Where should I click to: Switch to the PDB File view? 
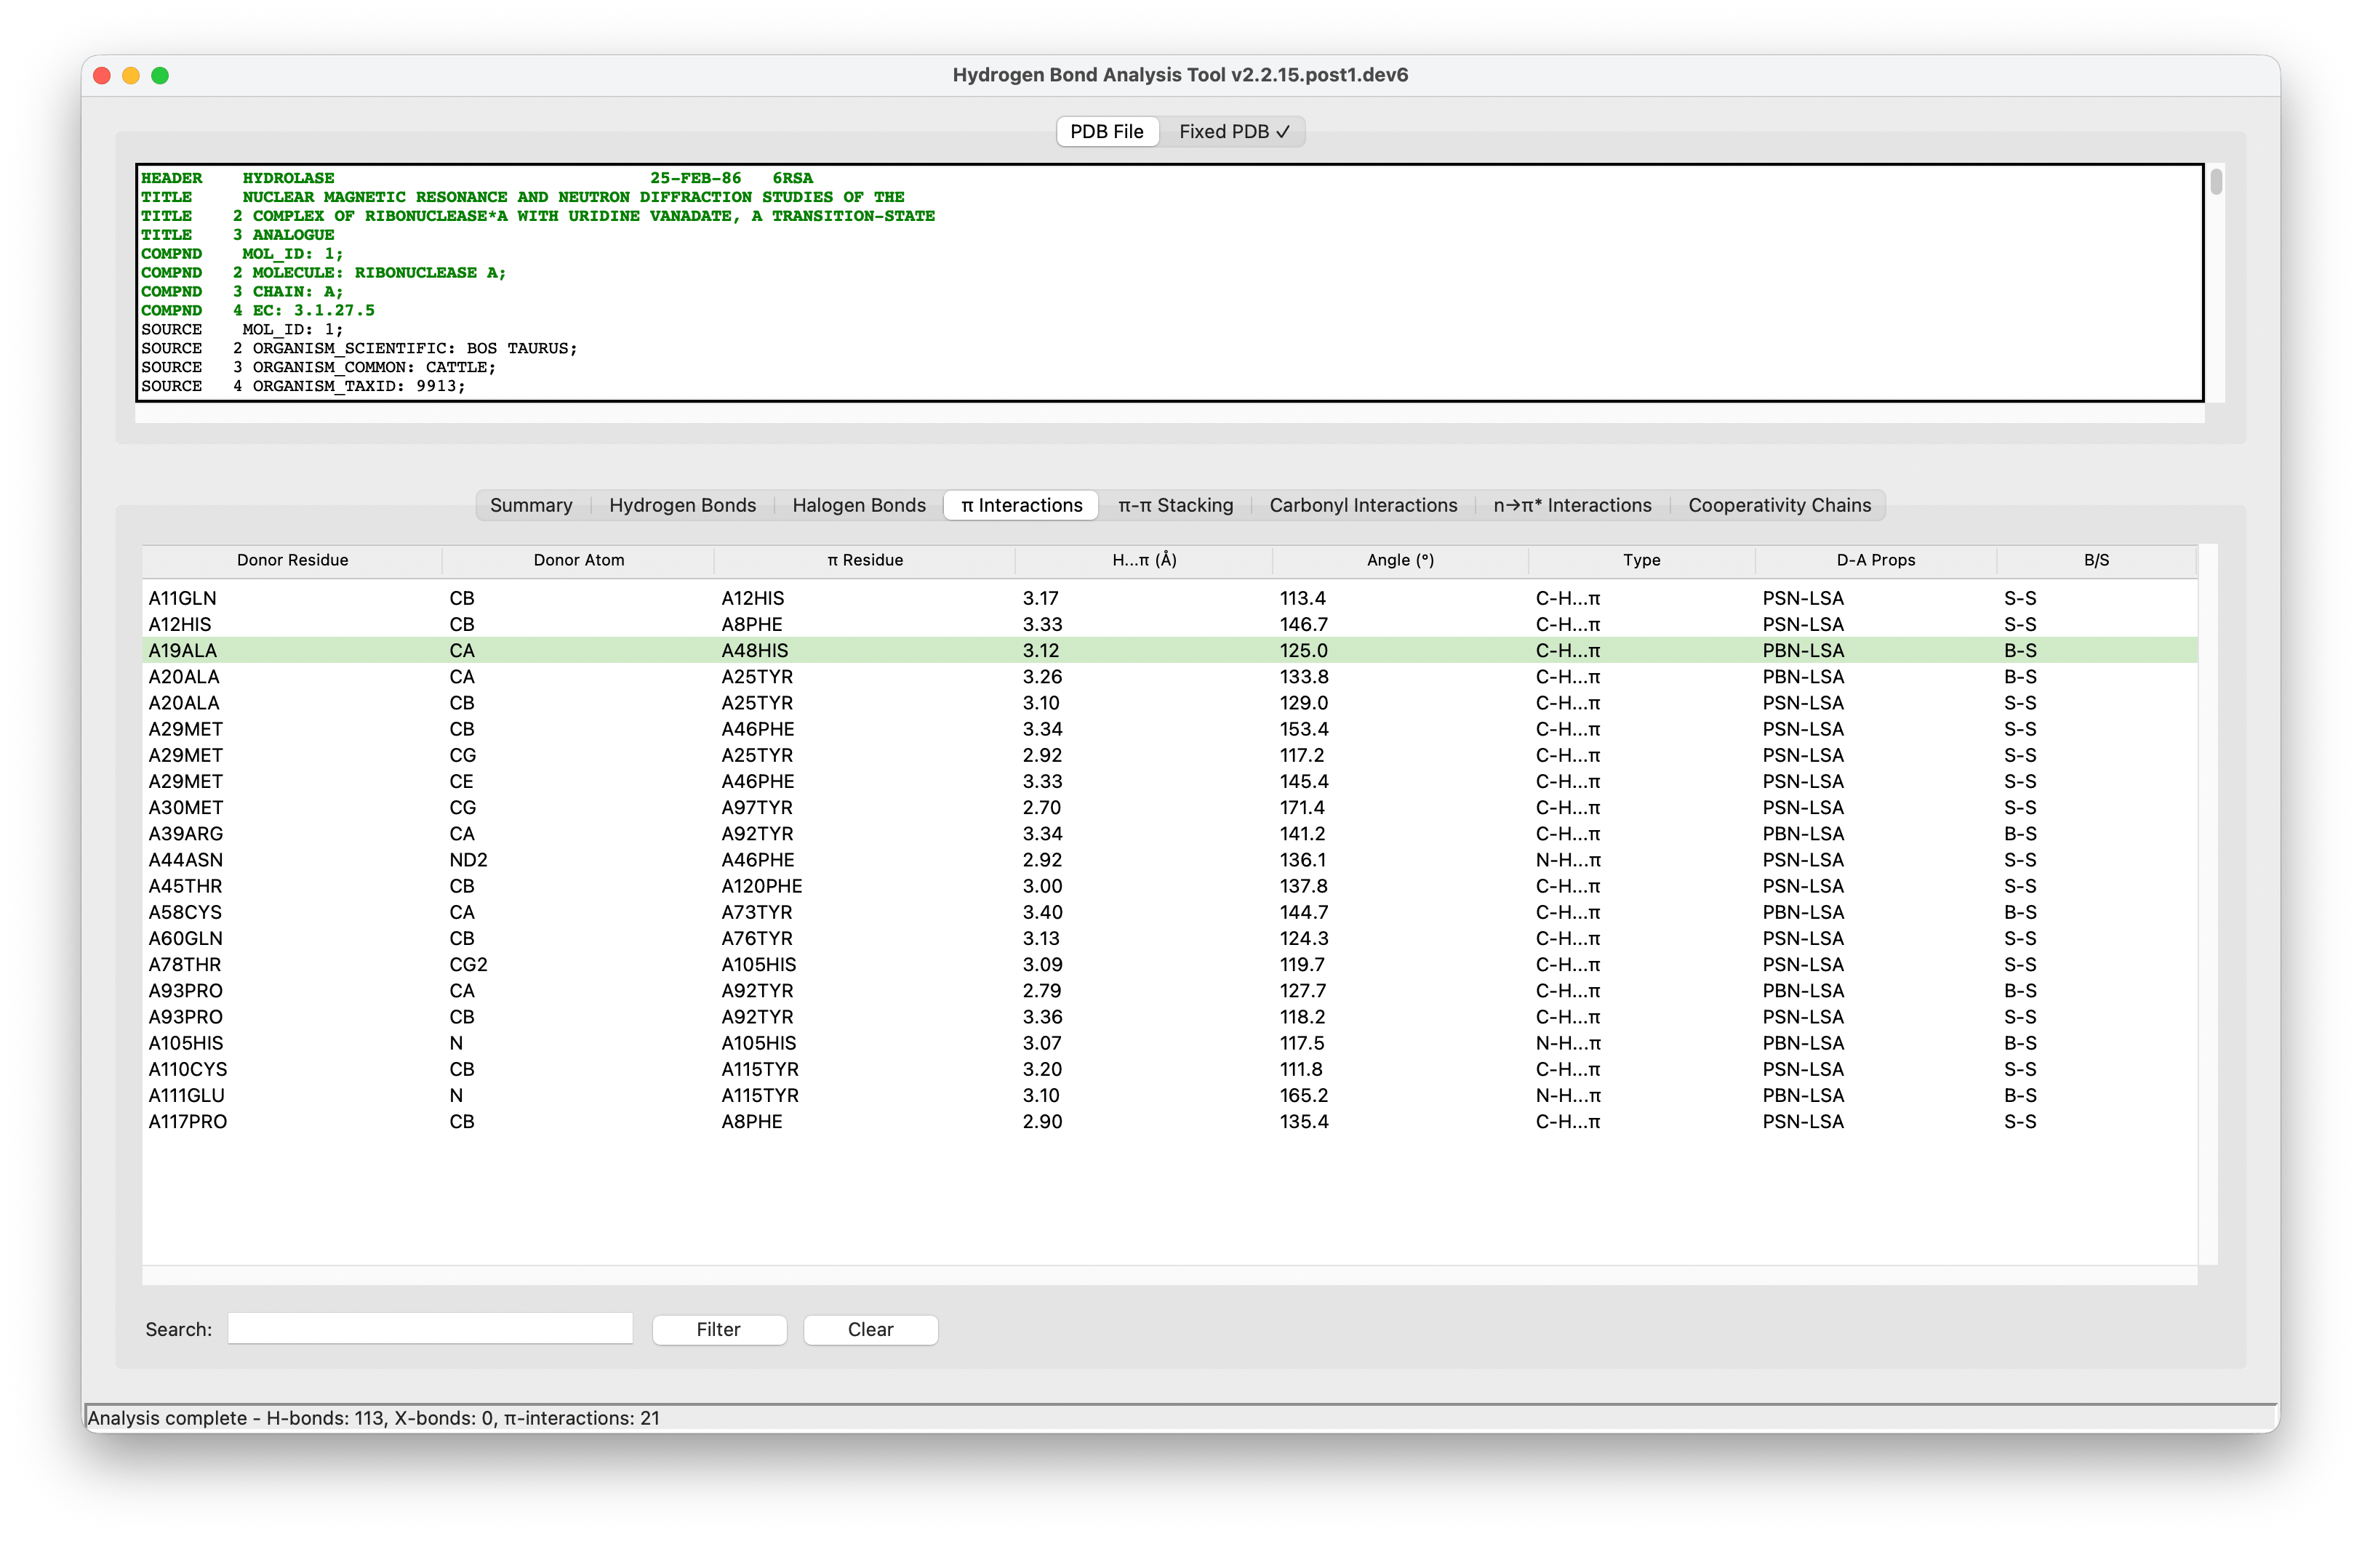[1107, 131]
